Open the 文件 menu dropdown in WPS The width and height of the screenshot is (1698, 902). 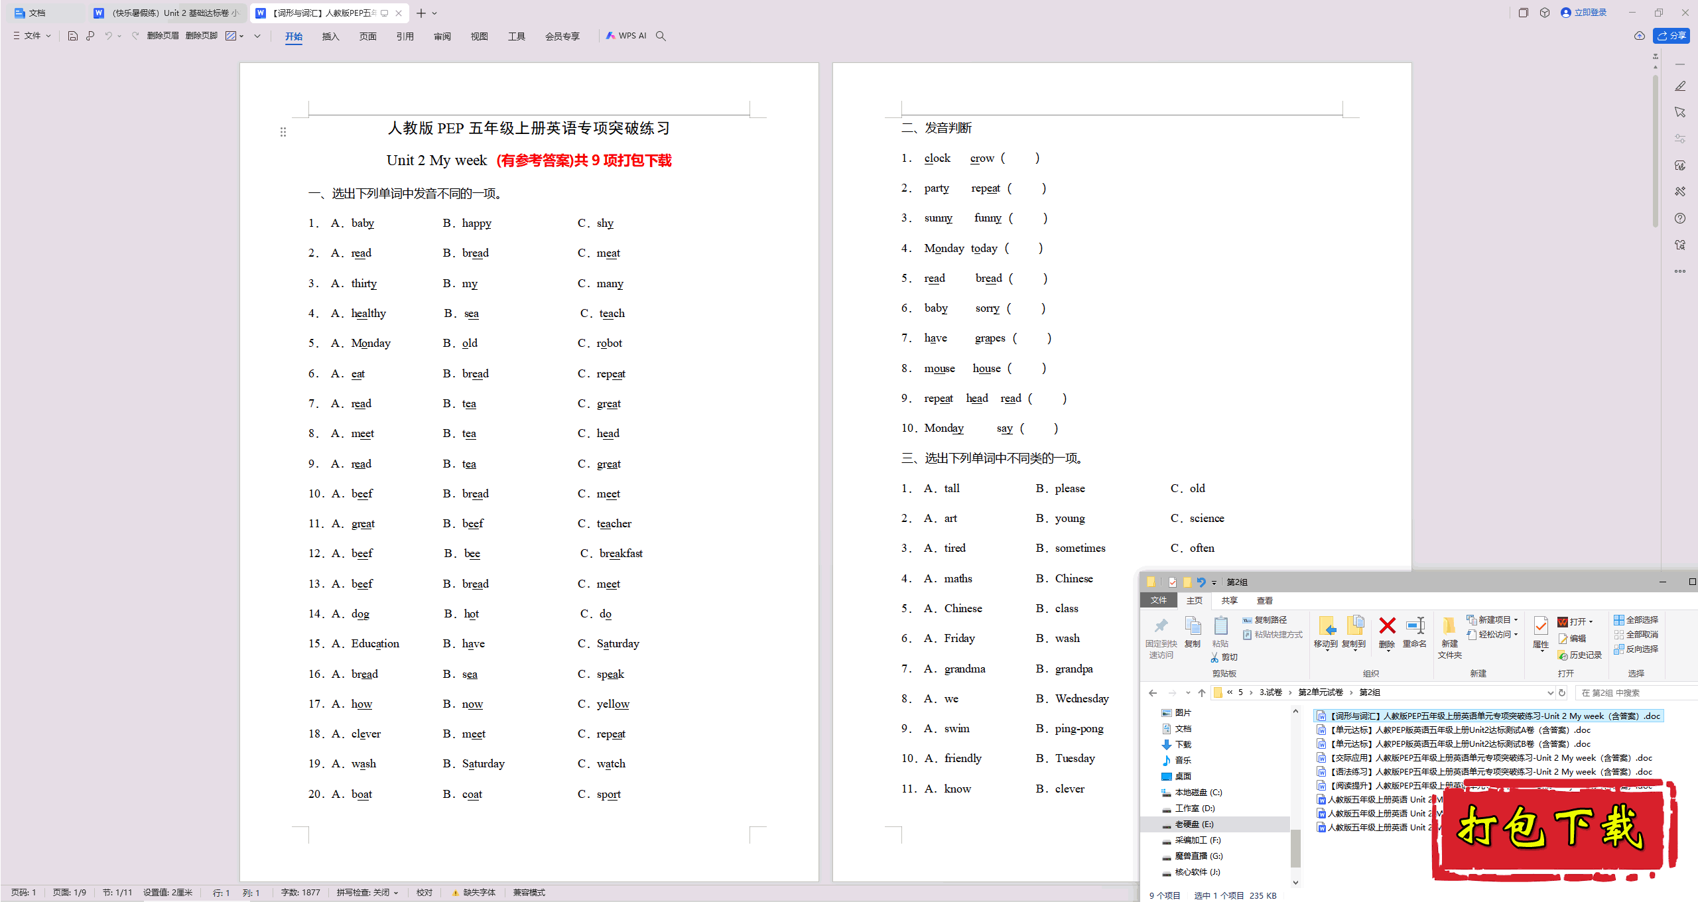click(x=33, y=36)
